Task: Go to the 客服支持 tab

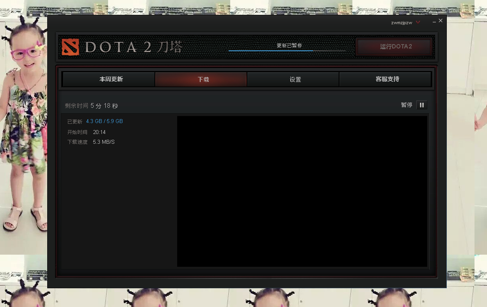Action: coord(386,79)
